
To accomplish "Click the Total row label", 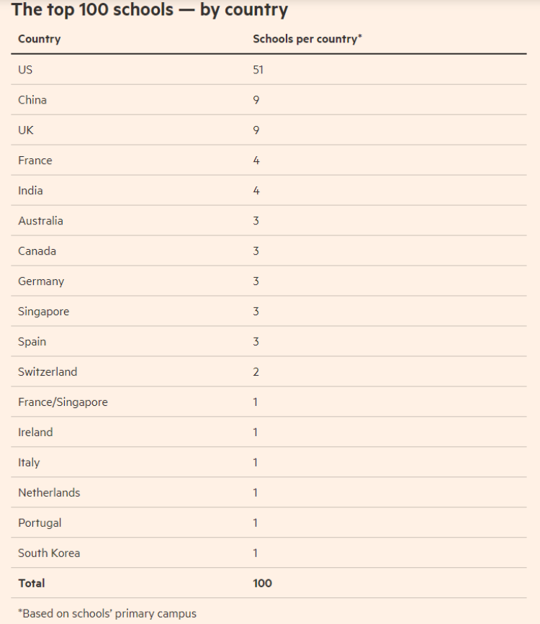I will coord(32,584).
